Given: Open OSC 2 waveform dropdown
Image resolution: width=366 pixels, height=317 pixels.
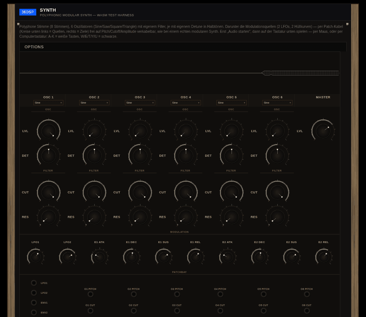Looking at the screenshot, I should [94, 102].
